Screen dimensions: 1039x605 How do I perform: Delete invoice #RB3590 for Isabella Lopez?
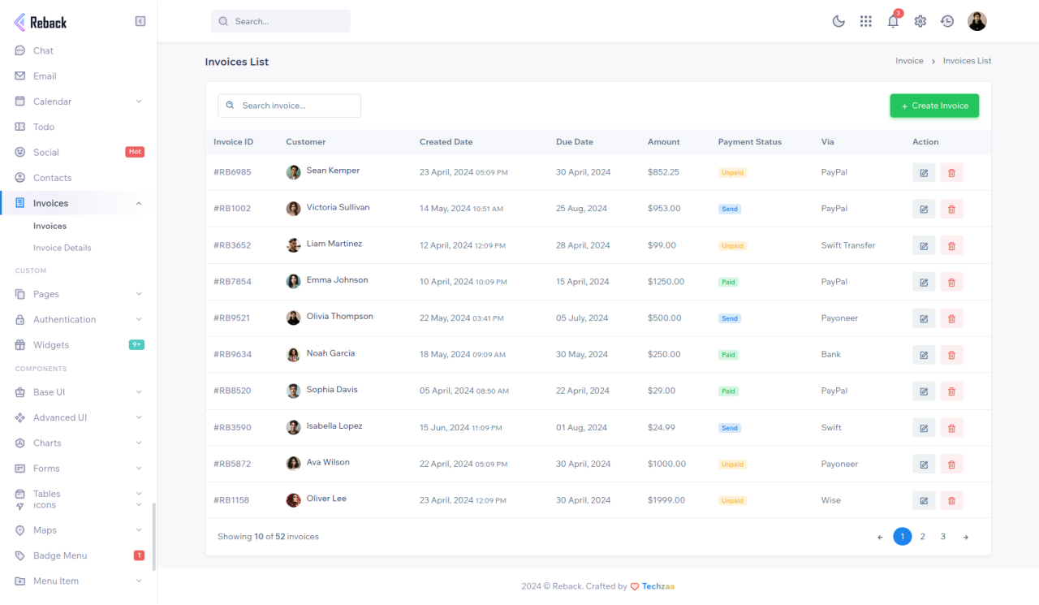(x=951, y=427)
